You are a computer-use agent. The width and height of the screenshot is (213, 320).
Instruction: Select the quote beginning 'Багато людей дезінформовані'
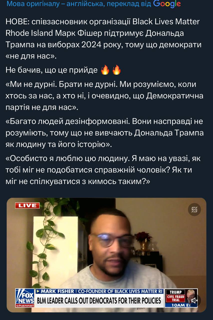pyautogui.click(x=105, y=133)
